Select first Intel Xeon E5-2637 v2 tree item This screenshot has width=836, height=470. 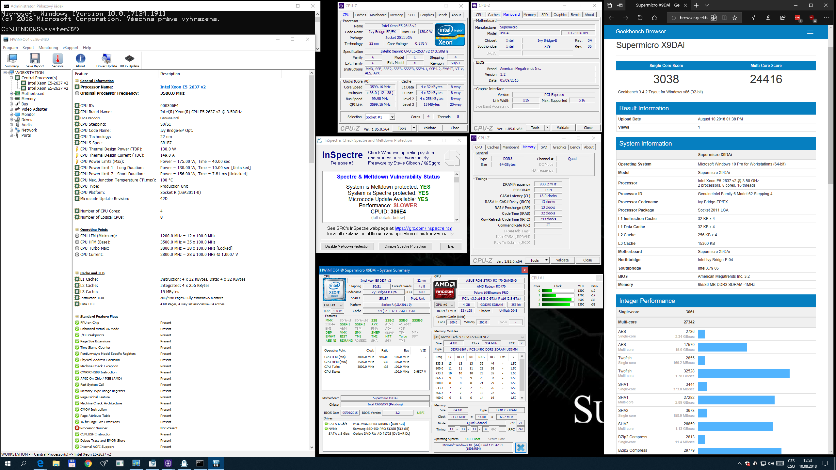pyautogui.click(x=48, y=83)
